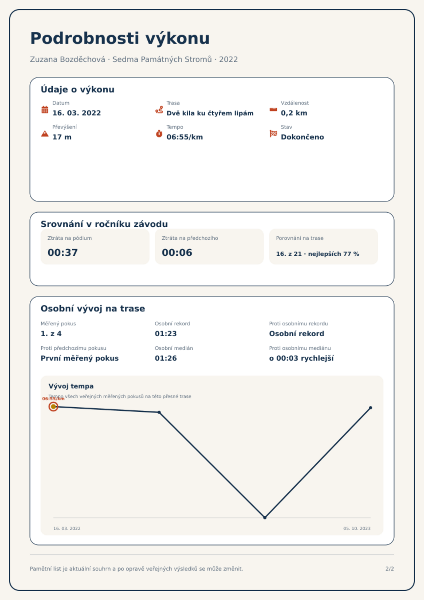Select the last chart point for 05. 10. 2023
Screen dimensions: 424x600
(371, 408)
